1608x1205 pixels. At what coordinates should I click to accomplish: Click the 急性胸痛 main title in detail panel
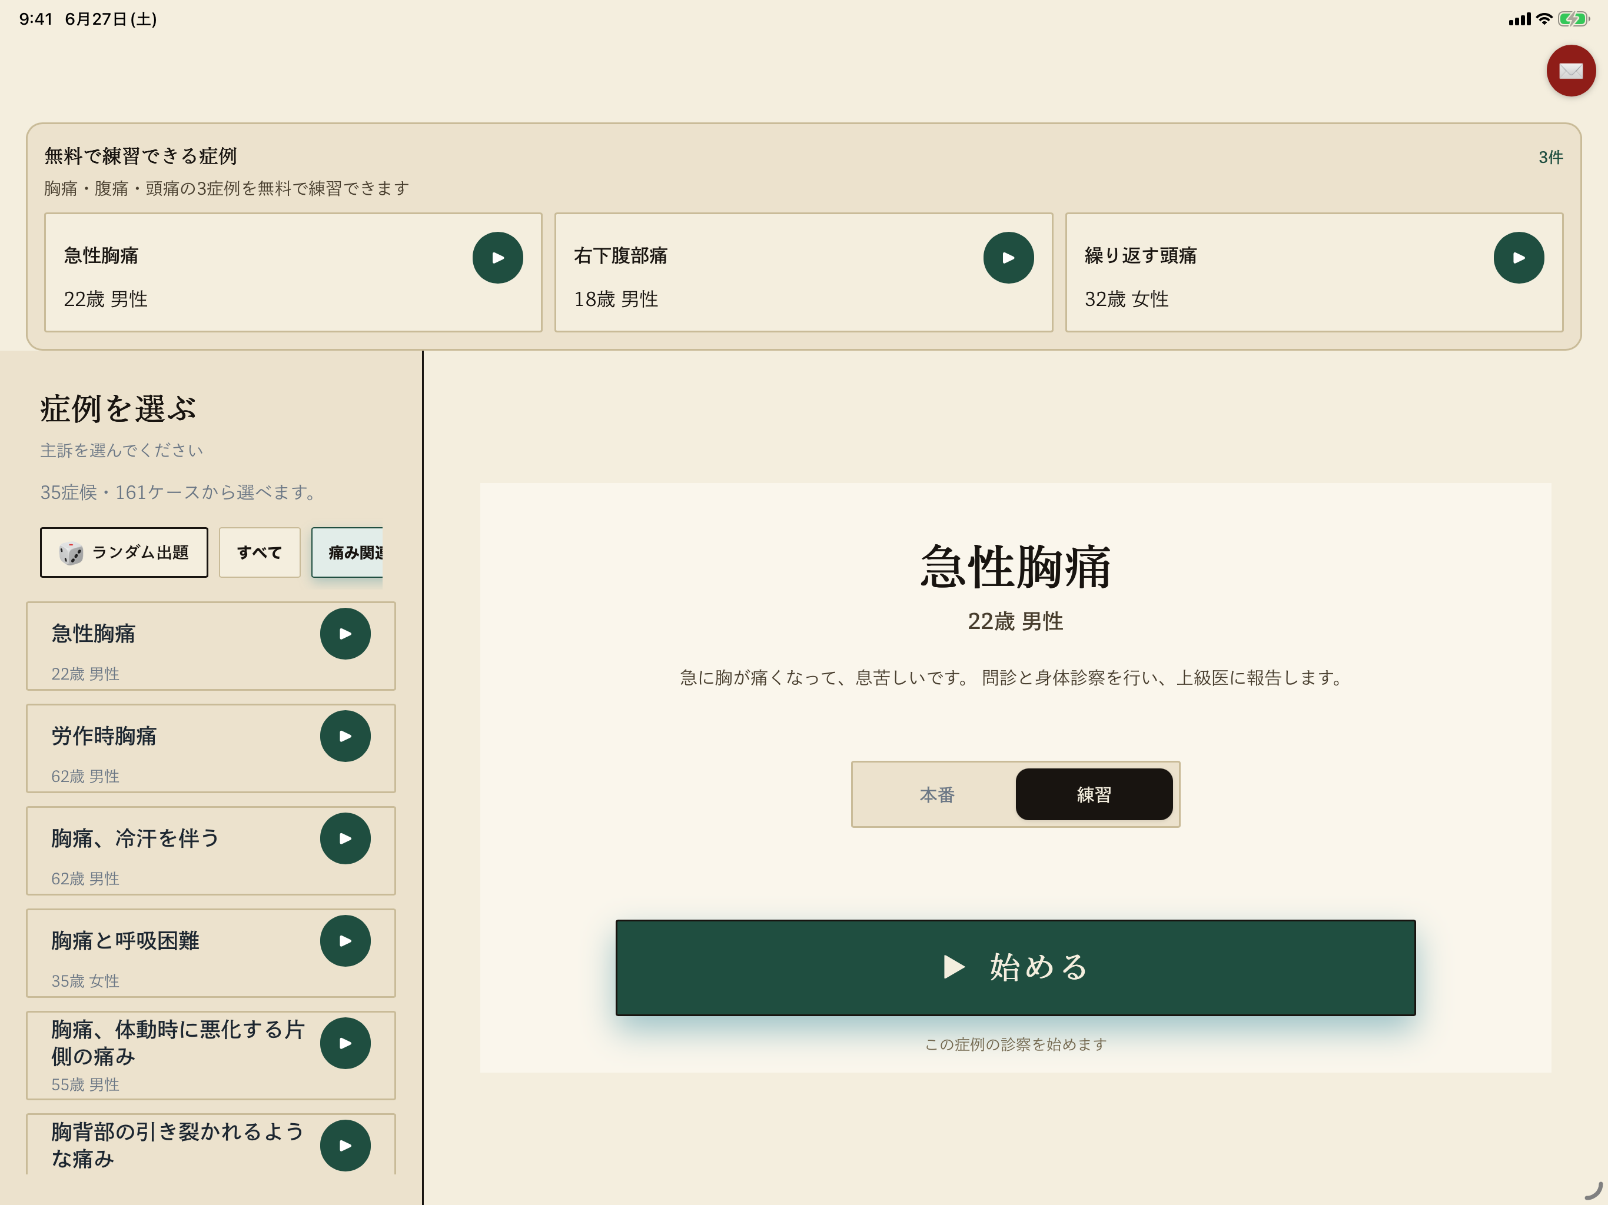pos(1015,567)
